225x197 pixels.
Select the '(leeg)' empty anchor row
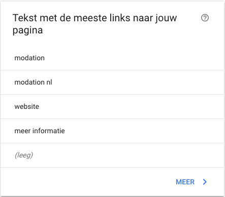coord(112,155)
